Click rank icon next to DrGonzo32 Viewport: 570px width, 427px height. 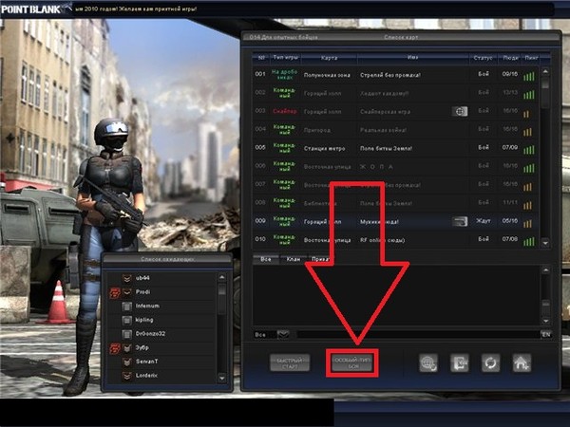(127, 334)
